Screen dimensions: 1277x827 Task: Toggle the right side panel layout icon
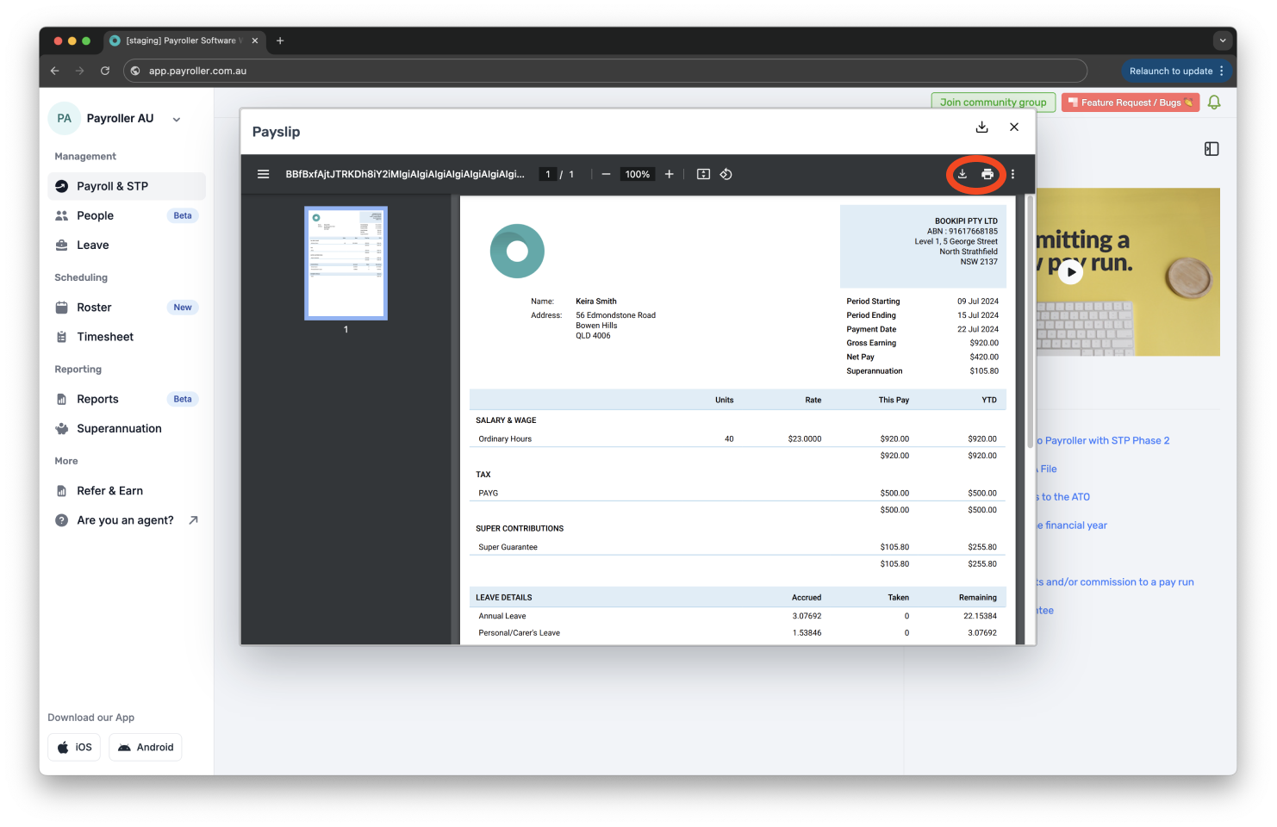(1212, 149)
